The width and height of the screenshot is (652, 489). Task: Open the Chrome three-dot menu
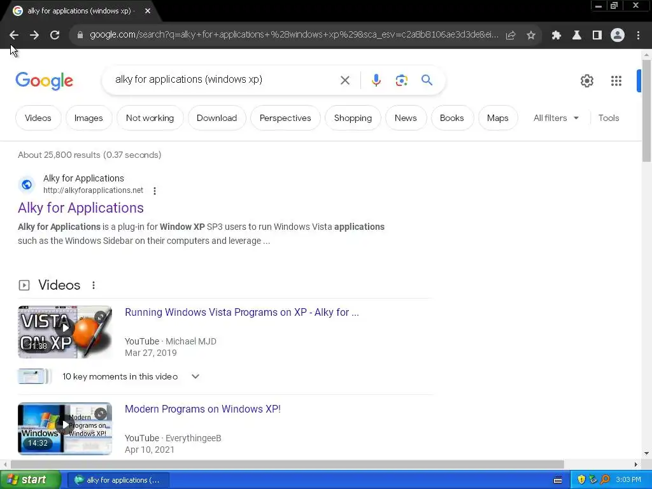click(x=638, y=36)
